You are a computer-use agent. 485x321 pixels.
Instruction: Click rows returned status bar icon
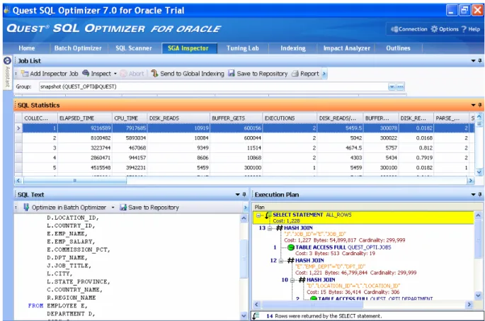tap(256, 316)
